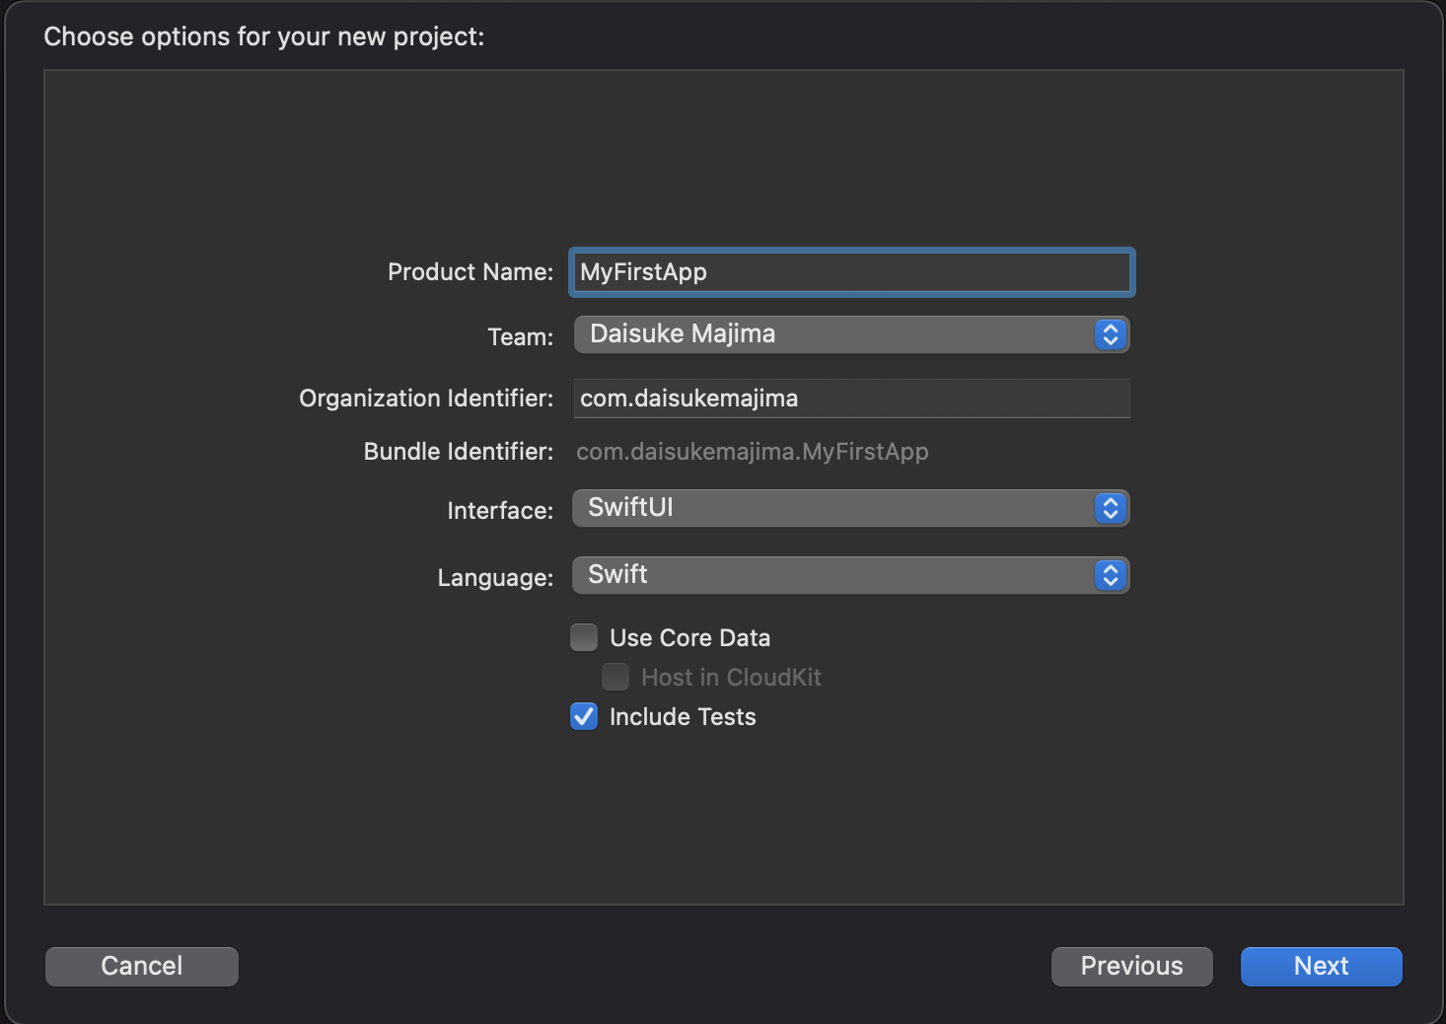Click the "Product Name:" label
The image size is (1446, 1024).
pos(470,272)
